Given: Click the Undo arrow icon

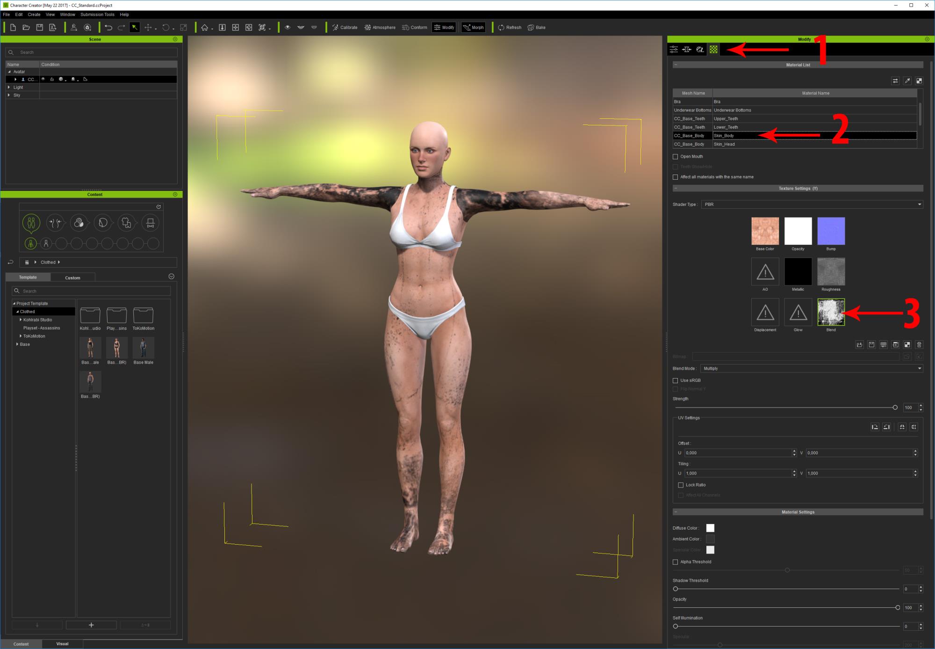Looking at the screenshot, I should coord(108,28).
